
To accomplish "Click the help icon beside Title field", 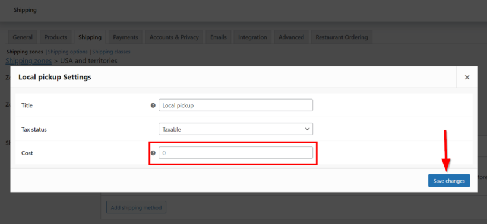I will tap(153, 105).
